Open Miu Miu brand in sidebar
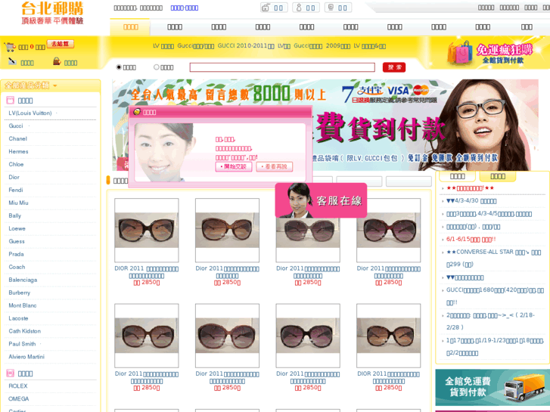Image resolution: width=550 pixels, height=412 pixels. click(x=19, y=203)
